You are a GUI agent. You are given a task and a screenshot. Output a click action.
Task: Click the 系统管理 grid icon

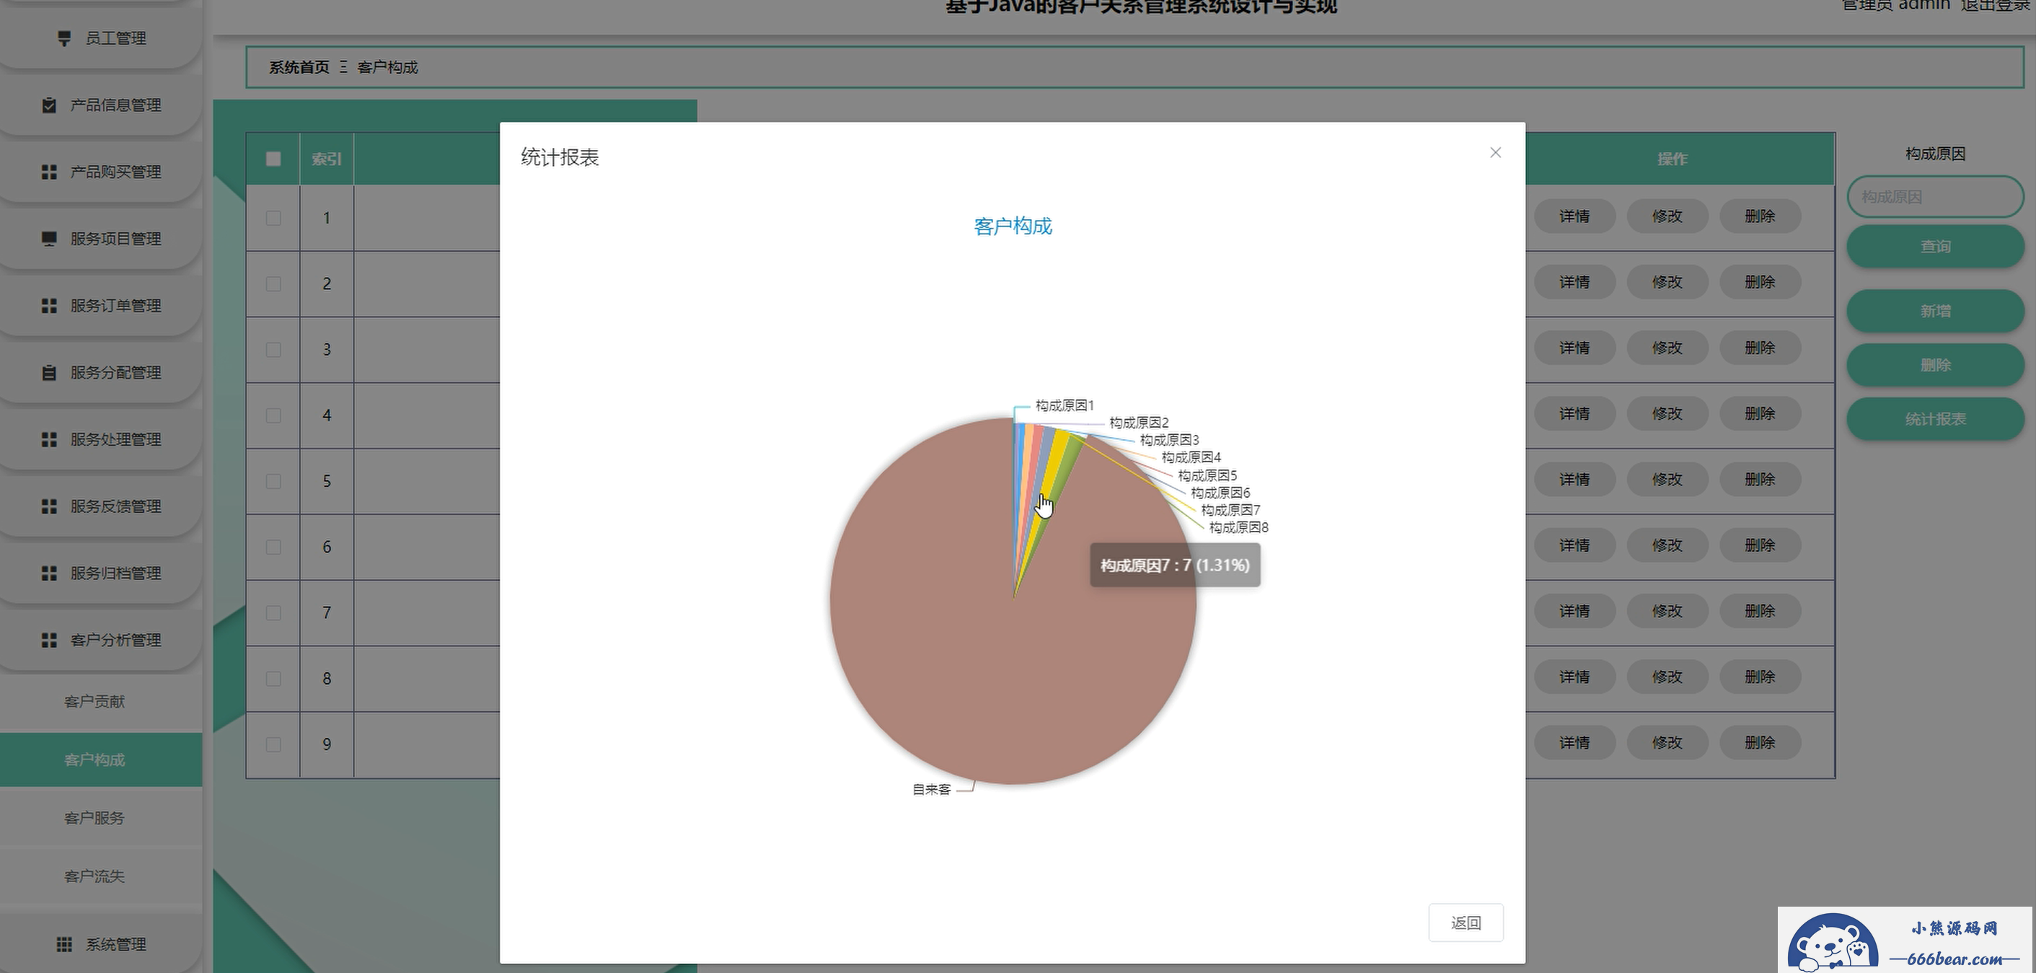65,943
